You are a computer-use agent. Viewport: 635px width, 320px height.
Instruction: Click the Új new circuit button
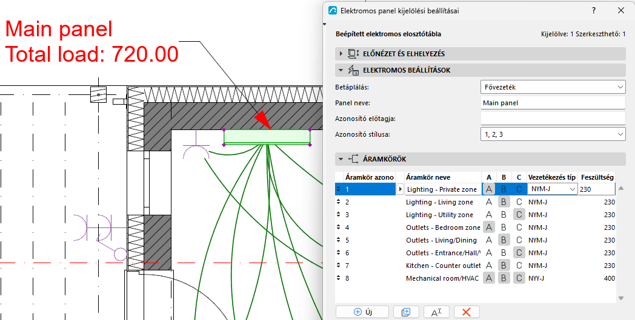pos(362,312)
